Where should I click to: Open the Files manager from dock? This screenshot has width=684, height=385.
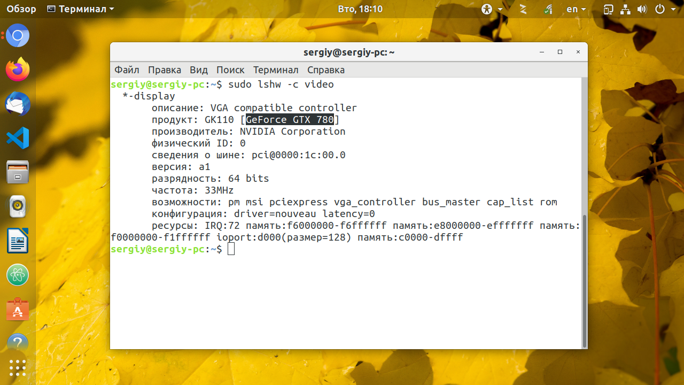(18, 172)
